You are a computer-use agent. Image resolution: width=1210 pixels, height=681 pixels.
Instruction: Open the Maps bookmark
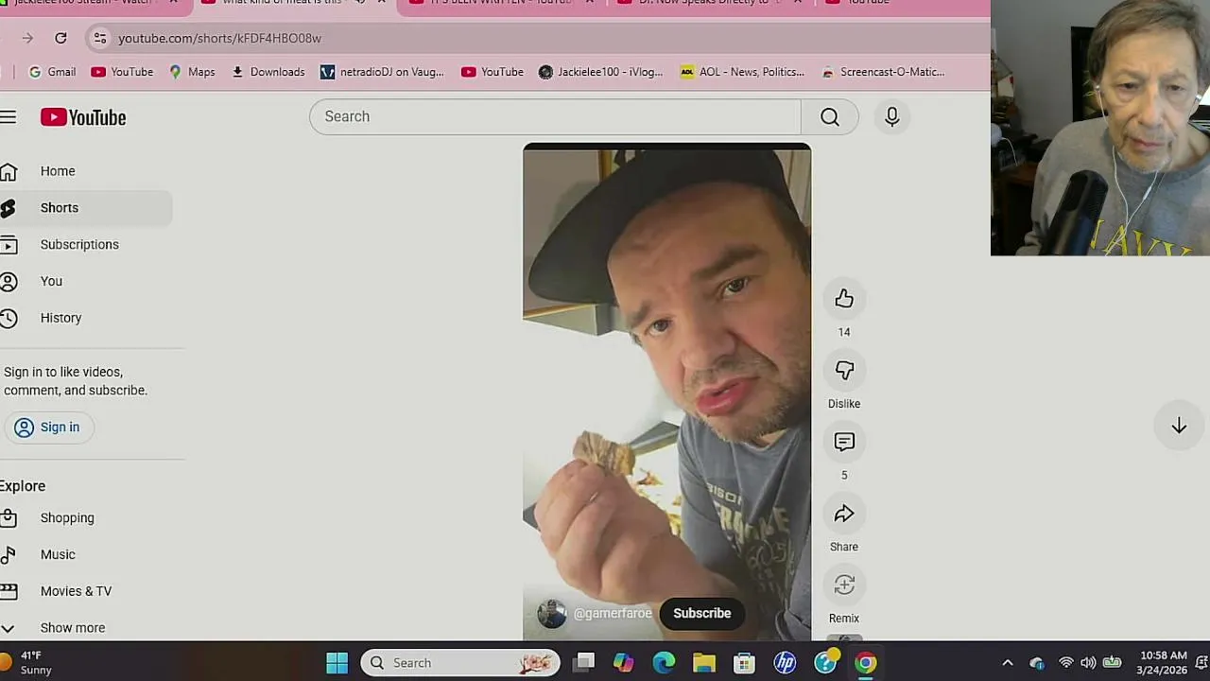192,72
